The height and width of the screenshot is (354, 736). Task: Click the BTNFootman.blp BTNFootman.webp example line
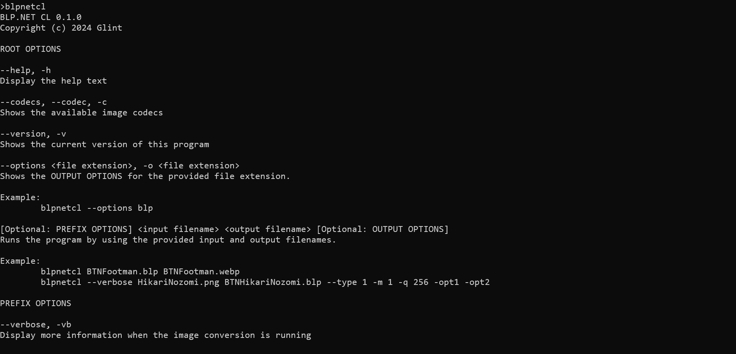tap(140, 272)
